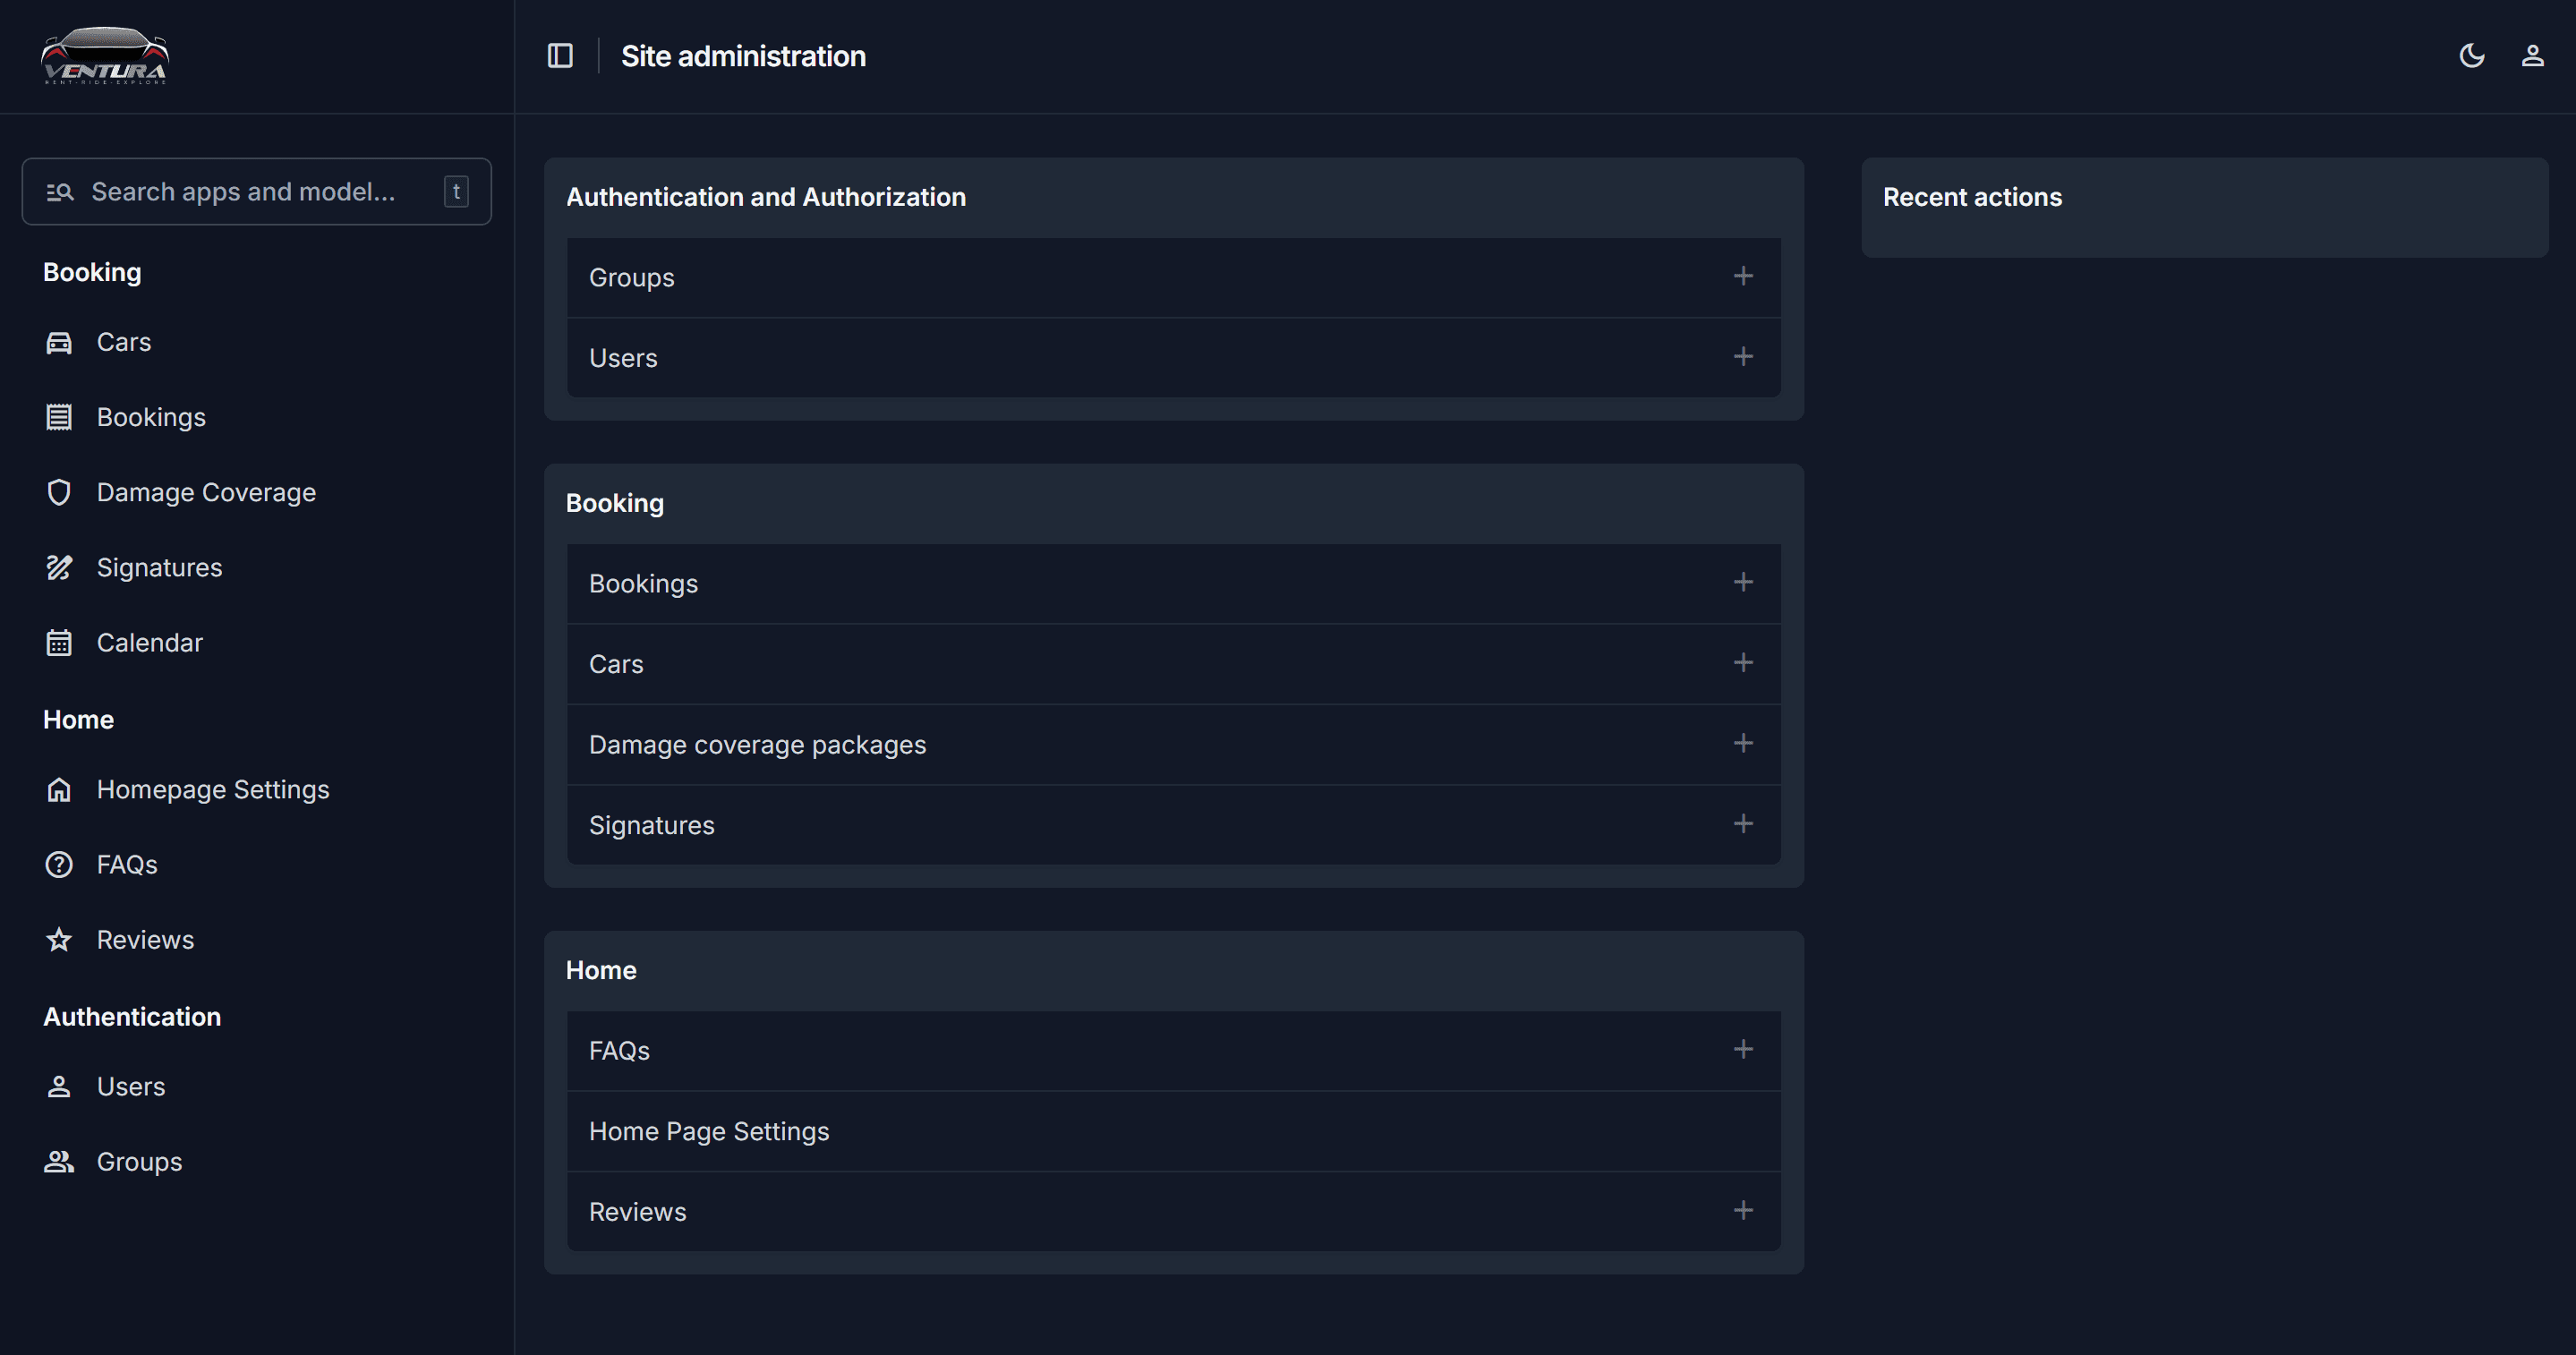
Task: Open Homepage Settings in the sidebar
Action: tap(213, 790)
